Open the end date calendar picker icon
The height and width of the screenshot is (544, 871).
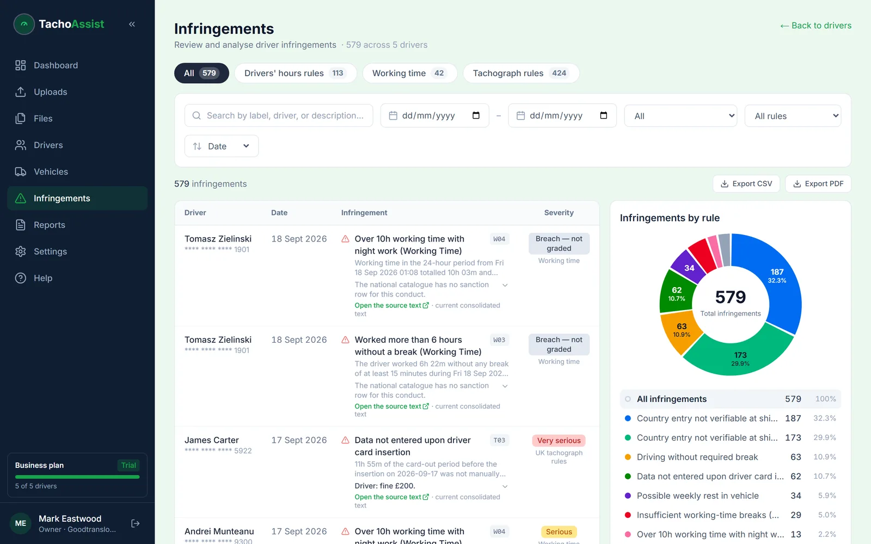(x=603, y=115)
